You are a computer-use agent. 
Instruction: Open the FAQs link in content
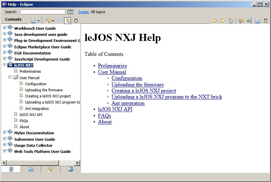tap(104, 116)
